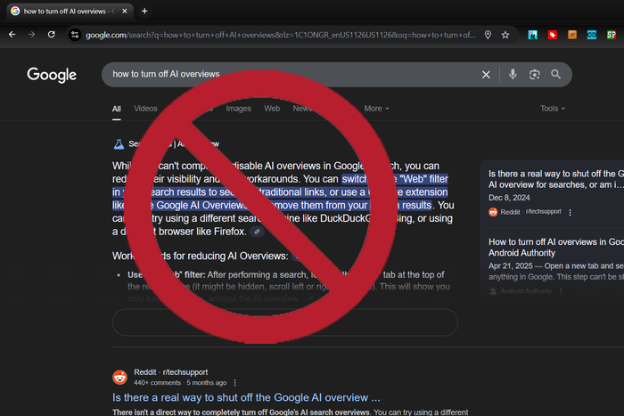Open Google Lens image search
Viewport: 624px width, 416px height.
[534, 75]
